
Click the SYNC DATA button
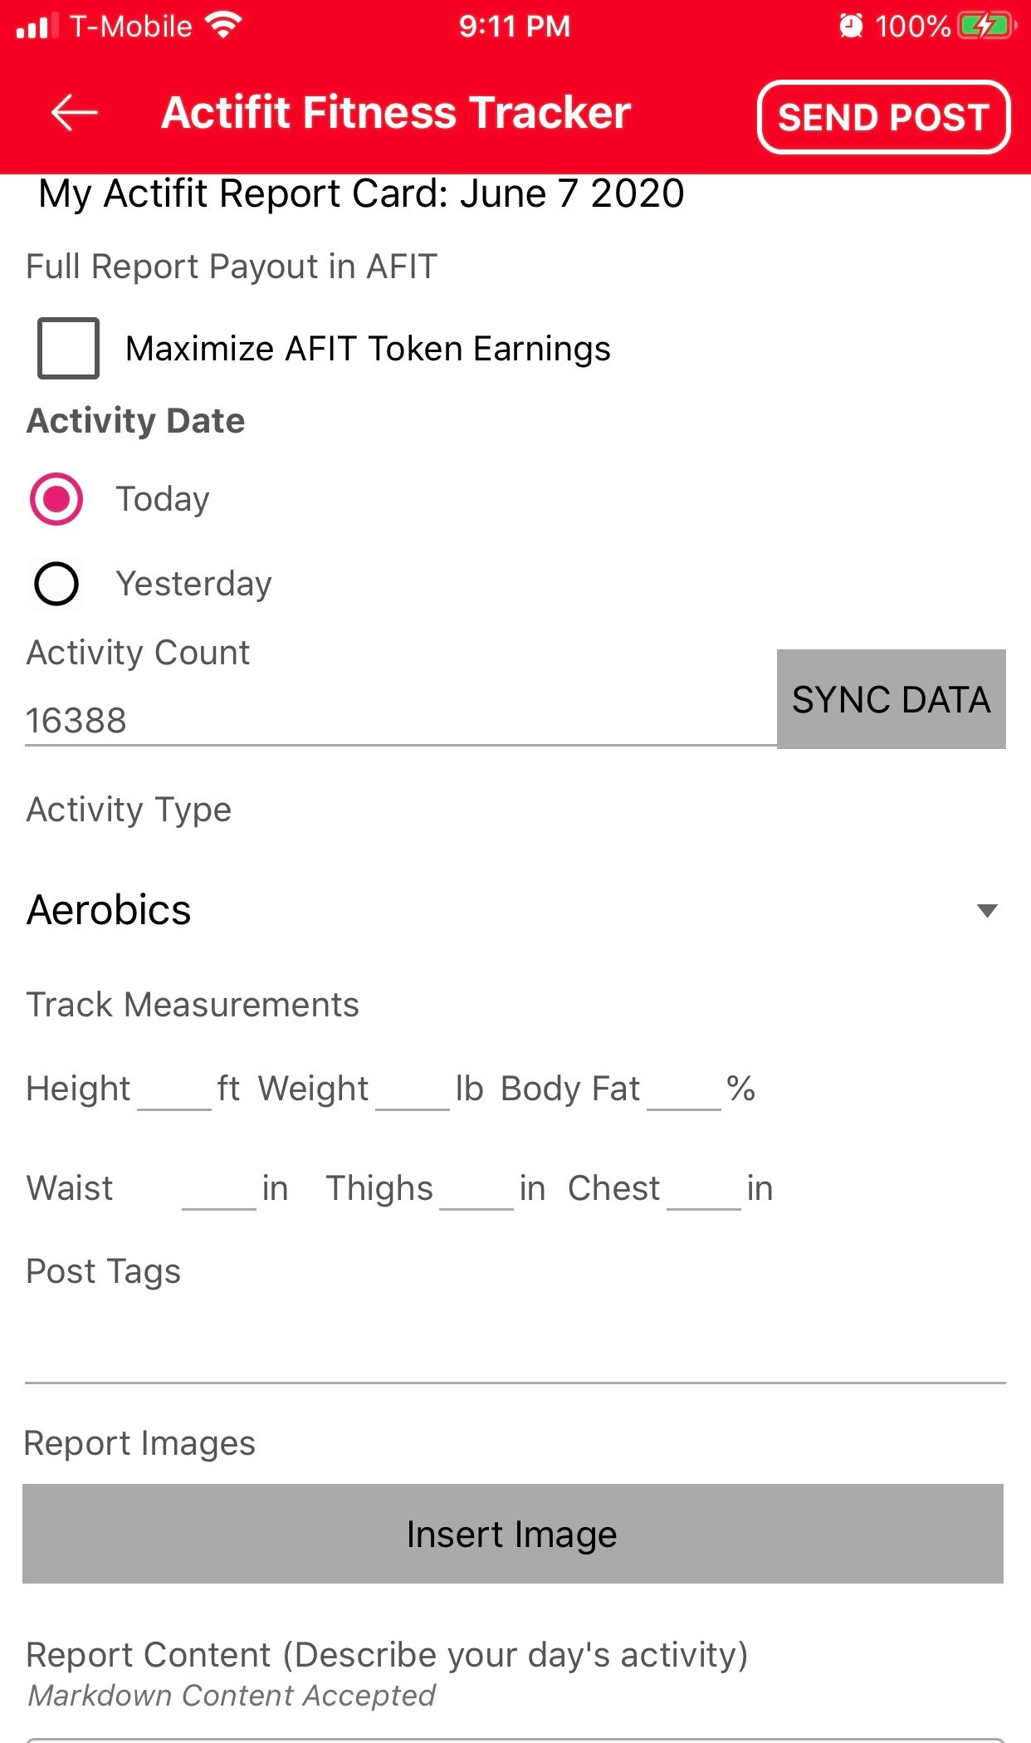pyautogui.click(x=891, y=699)
